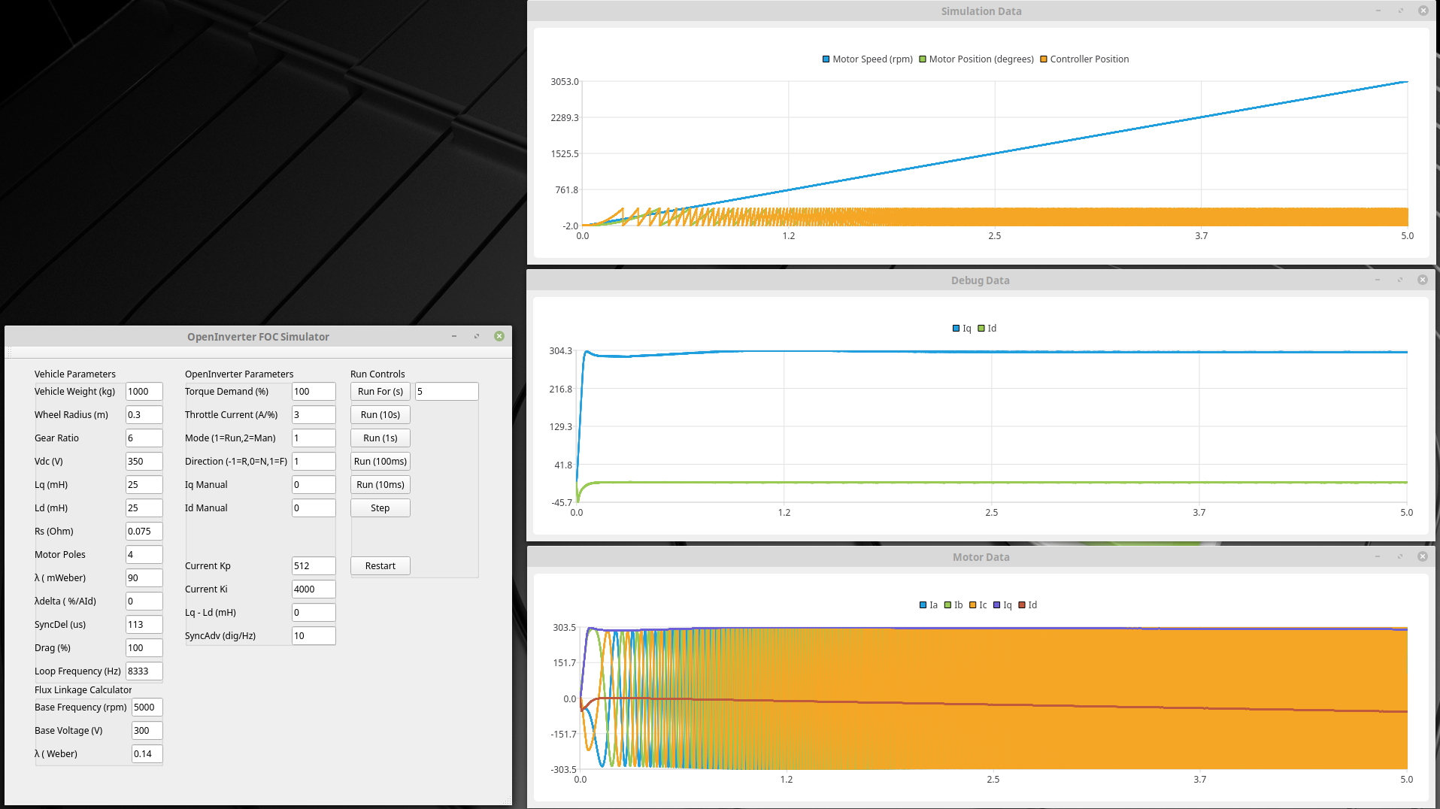Image resolution: width=1440 pixels, height=809 pixels.
Task: Select the Loop Frequency (Hz) input
Action: (x=144, y=671)
